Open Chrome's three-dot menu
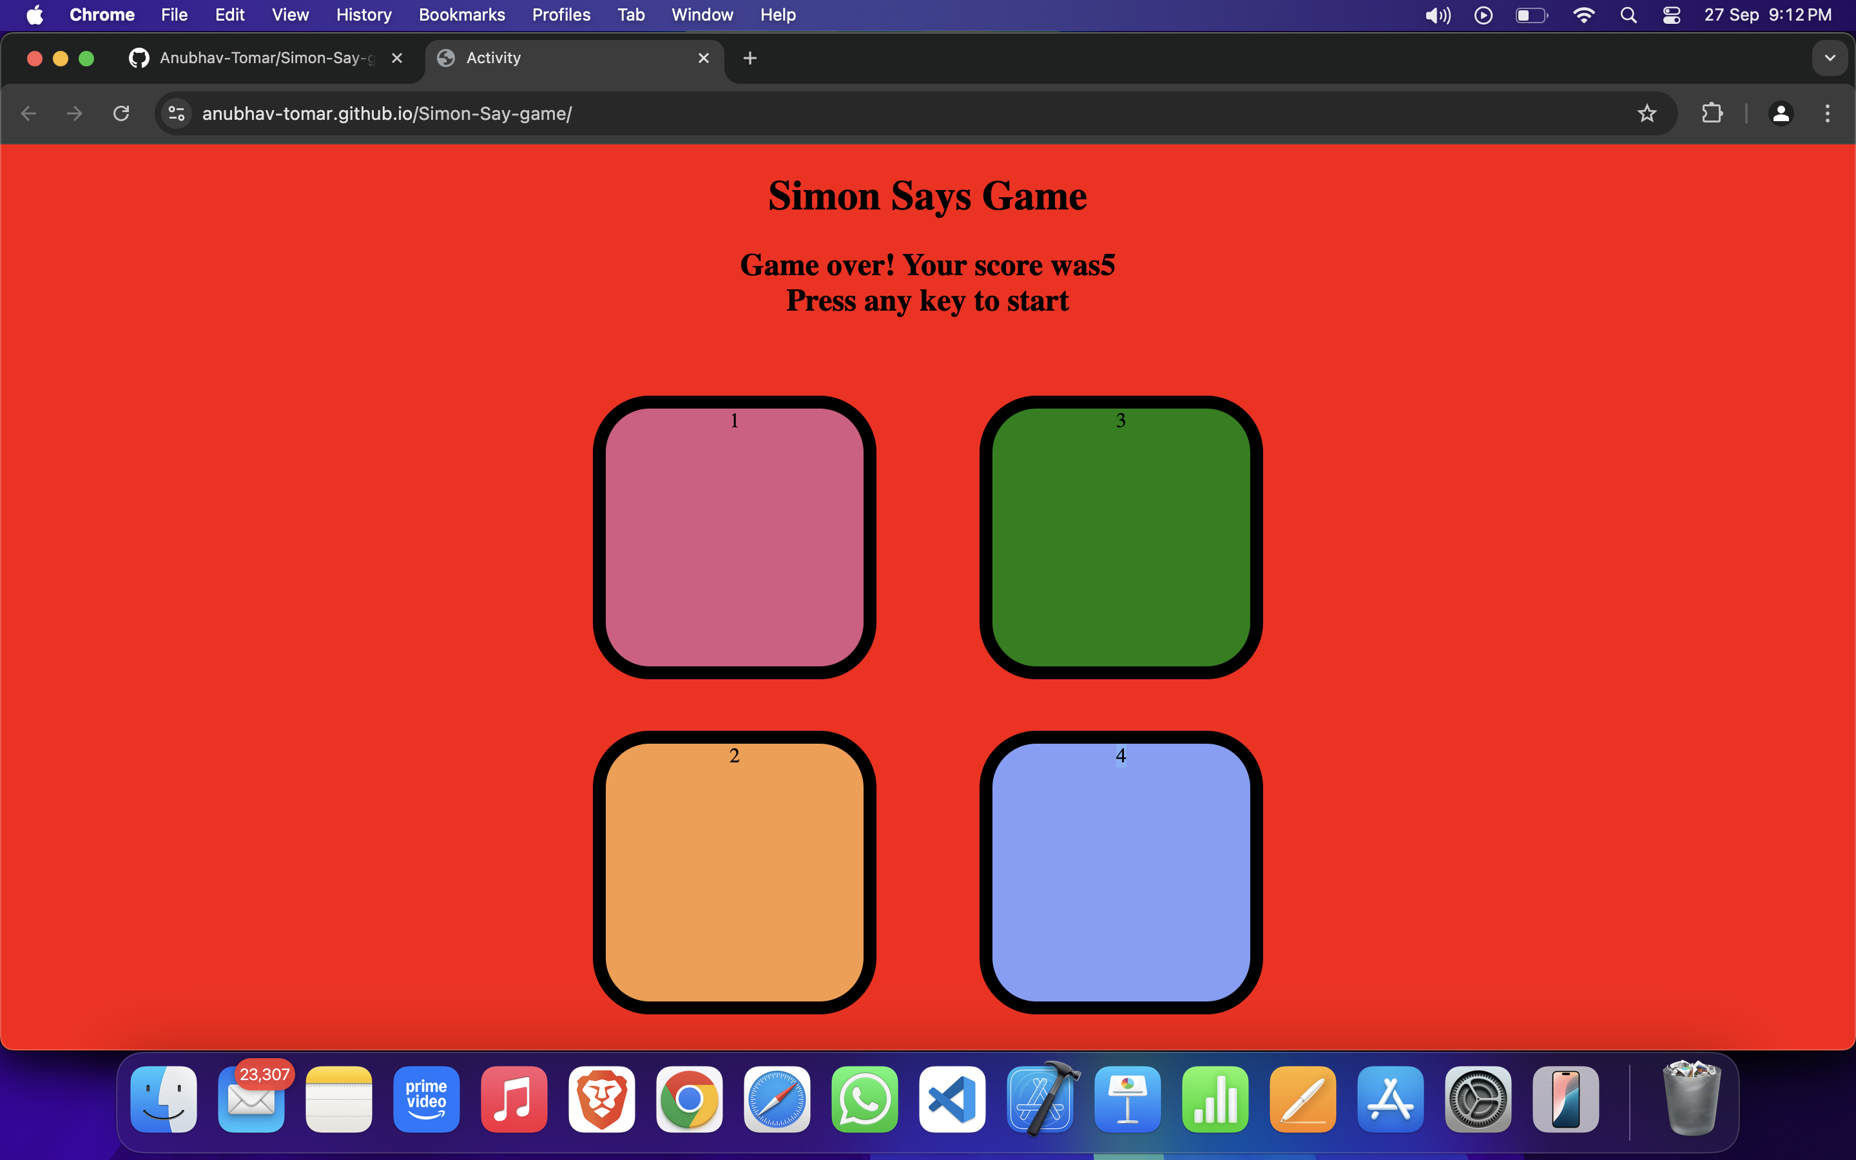This screenshot has width=1856, height=1160. pos(1828,113)
